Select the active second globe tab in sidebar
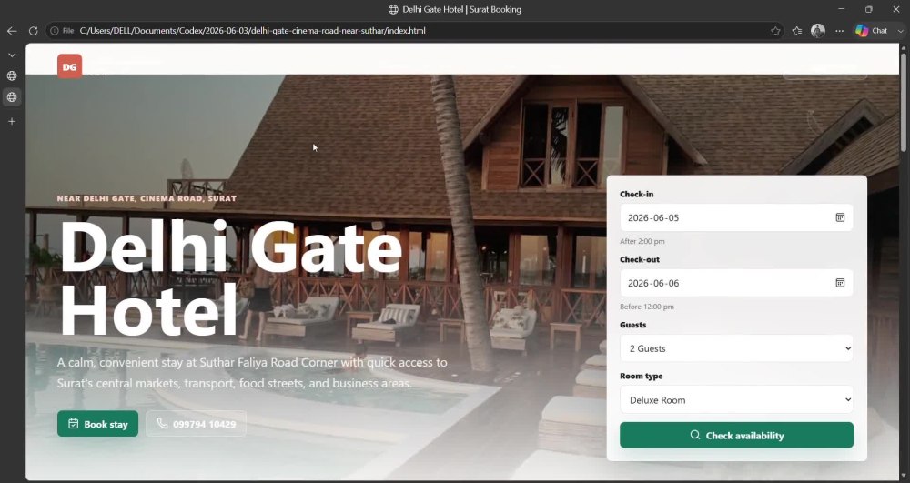The width and height of the screenshot is (910, 483). pyautogui.click(x=12, y=96)
